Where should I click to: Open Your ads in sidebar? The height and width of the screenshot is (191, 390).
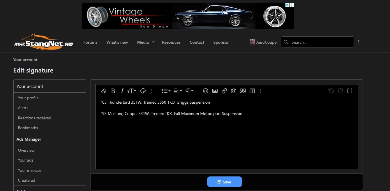[x=26, y=160]
